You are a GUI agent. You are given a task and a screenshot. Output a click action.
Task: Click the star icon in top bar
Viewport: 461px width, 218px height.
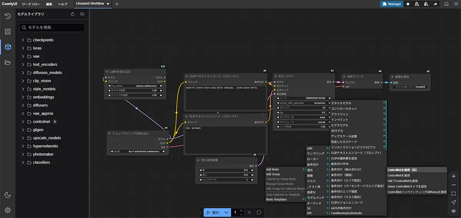point(408,4)
